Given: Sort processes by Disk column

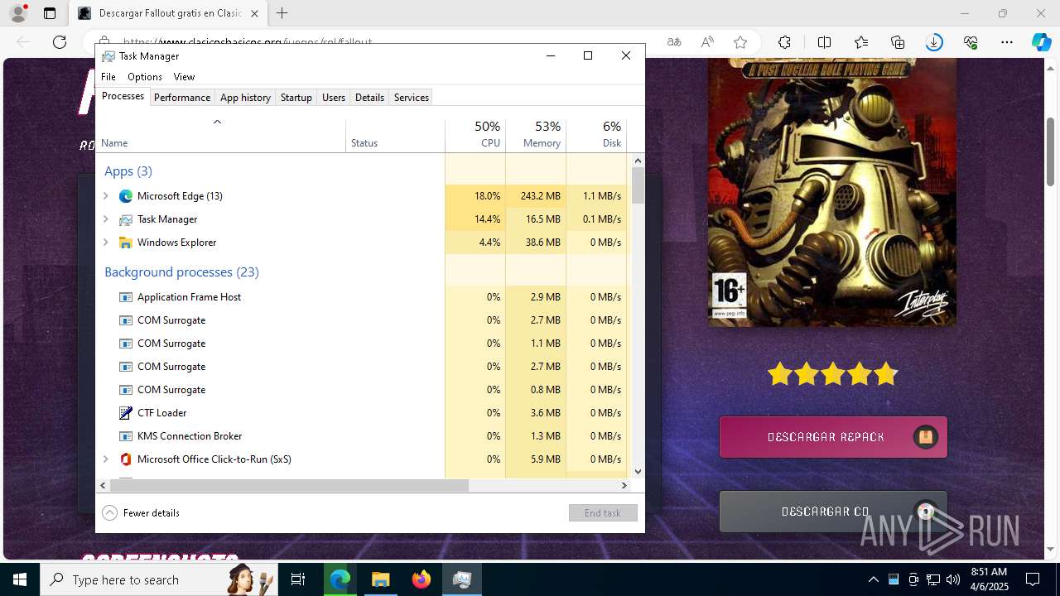Looking at the screenshot, I should pyautogui.click(x=596, y=135).
